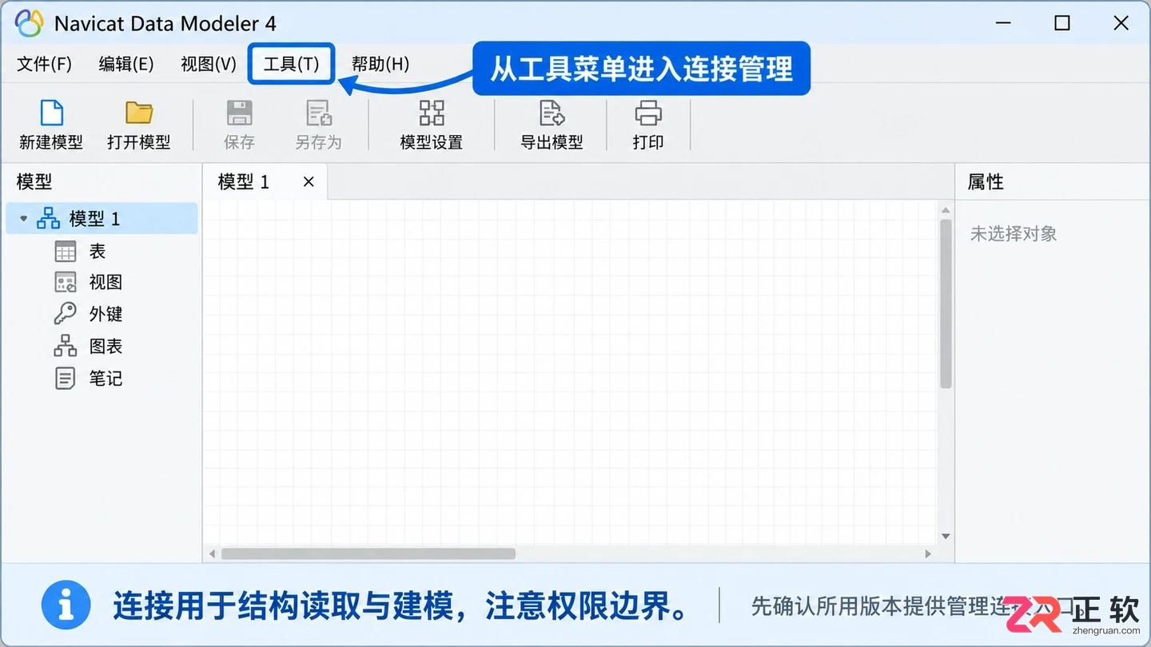Close the 模型 1 tab
1151x647 pixels.
click(309, 182)
